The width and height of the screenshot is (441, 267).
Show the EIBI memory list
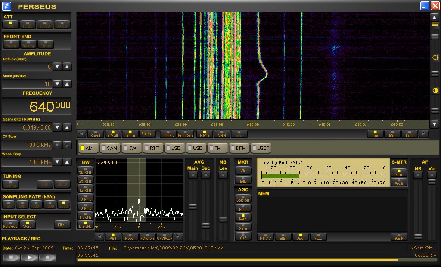pos(283,237)
